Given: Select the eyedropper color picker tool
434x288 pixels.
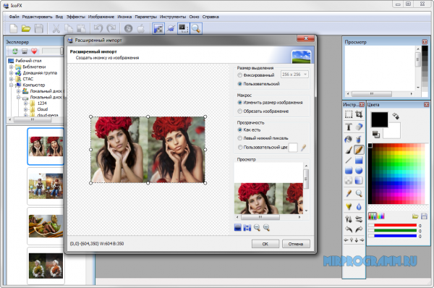Looking at the screenshot, I should [x=349, y=193].
